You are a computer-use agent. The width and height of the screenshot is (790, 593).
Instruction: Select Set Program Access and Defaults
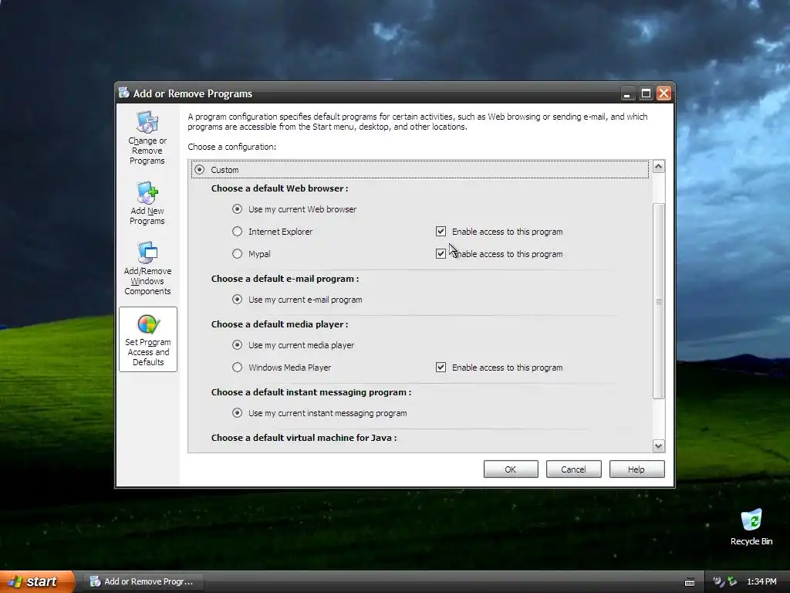tap(148, 340)
